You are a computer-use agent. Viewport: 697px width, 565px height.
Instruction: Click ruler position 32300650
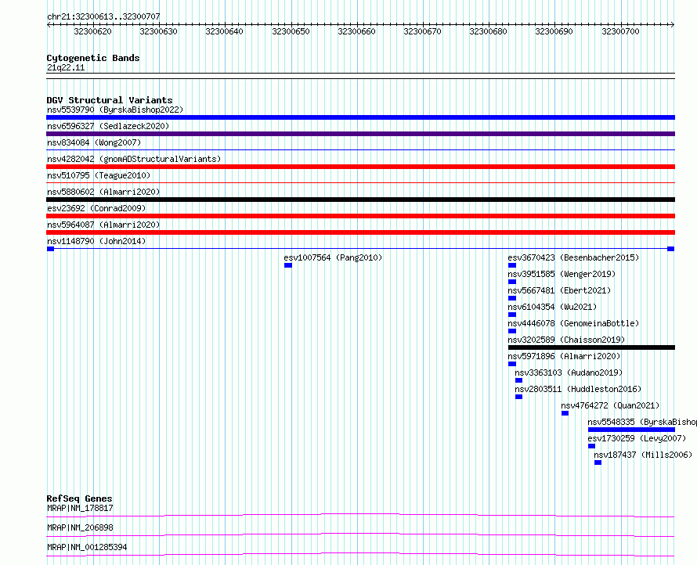tap(291, 31)
